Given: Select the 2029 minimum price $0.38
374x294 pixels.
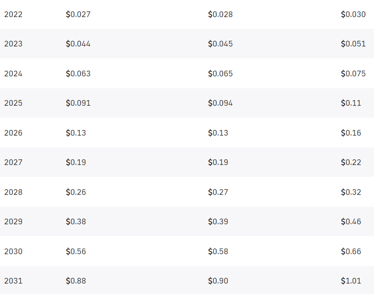Looking at the screenshot, I should (76, 221).
